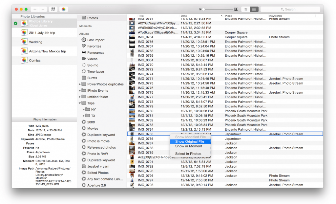Expand the iPhoto Events folder
Viewport: 336px width, 204px height.
click(79, 90)
